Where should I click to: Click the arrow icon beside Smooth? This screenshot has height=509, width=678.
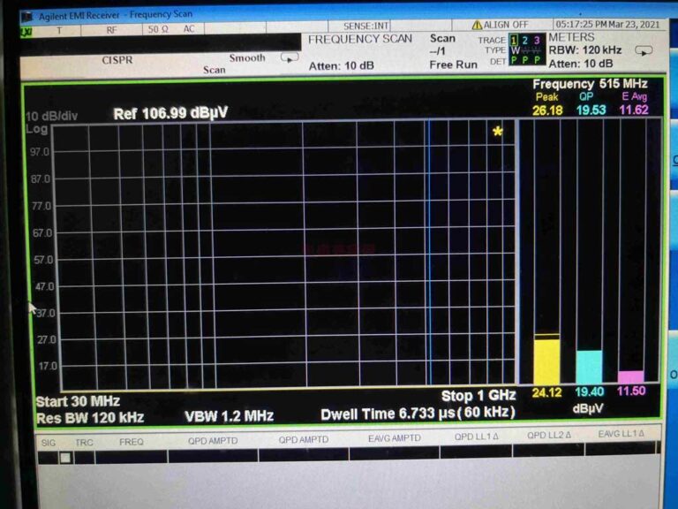pos(289,57)
